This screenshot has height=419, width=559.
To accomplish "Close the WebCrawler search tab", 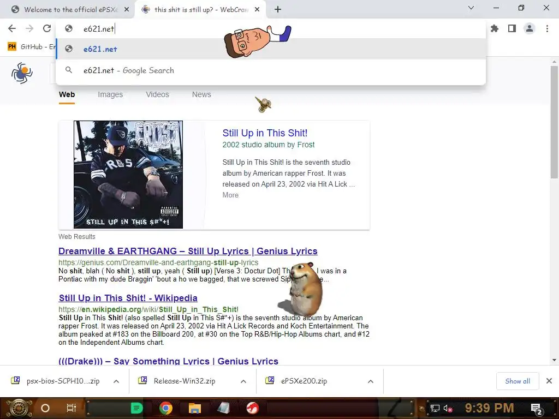I will pyautogui.click(x=257, y=10).
